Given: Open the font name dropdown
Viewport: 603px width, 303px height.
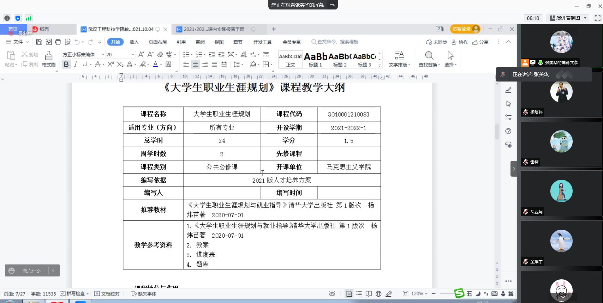Looking at the screenshot, I should [x=103, y=55].
